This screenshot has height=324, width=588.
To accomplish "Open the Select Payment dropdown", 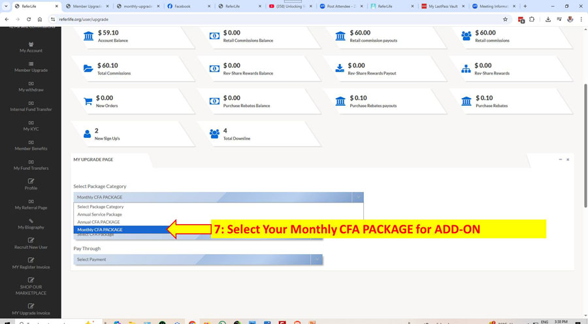I will coord(198,259).
